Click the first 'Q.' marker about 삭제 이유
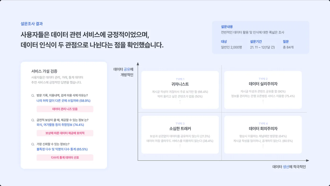 tap(33, 95)
